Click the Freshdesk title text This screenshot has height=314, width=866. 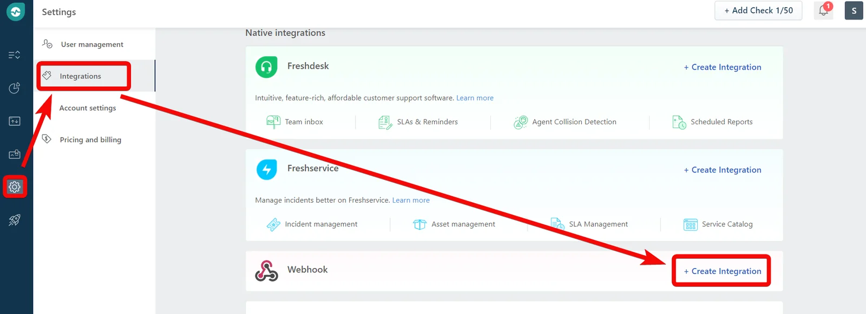308,66
